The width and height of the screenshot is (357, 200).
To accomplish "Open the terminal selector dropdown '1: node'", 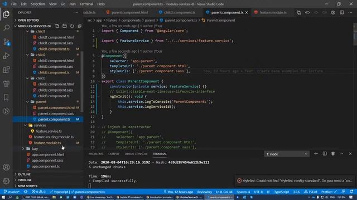I will click(286, 154).
